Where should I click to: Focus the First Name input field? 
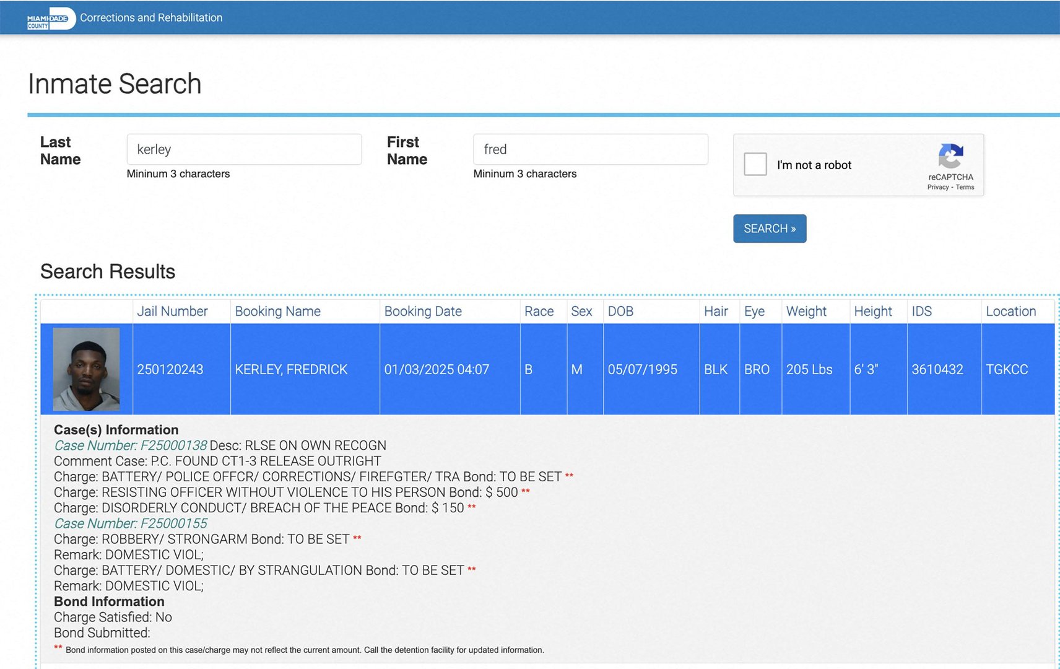coord(591,149)
